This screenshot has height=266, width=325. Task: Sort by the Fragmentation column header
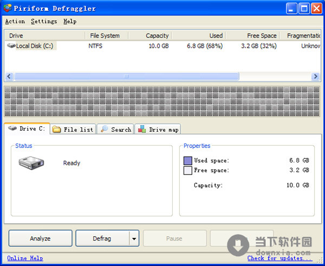tap(300, 36)
